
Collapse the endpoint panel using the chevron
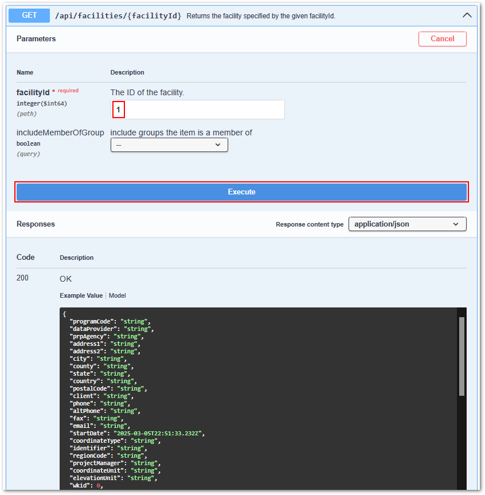(x=467, y=15)
